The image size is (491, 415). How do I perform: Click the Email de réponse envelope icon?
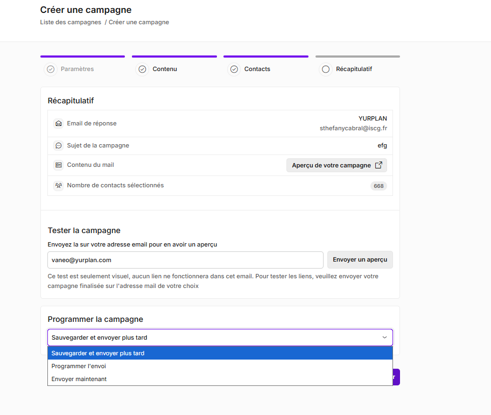(59, 124)
